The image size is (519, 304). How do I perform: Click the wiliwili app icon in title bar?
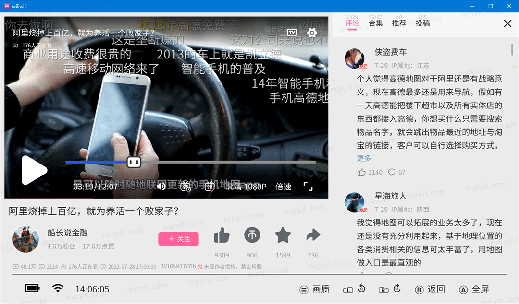(x=7, y=6)
